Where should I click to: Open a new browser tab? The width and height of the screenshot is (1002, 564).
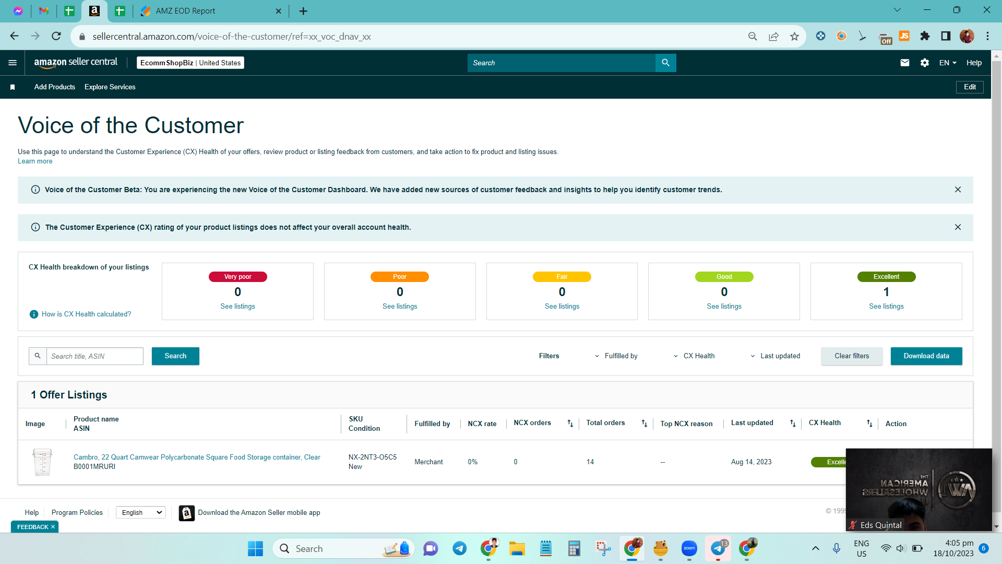click(303, 11)
